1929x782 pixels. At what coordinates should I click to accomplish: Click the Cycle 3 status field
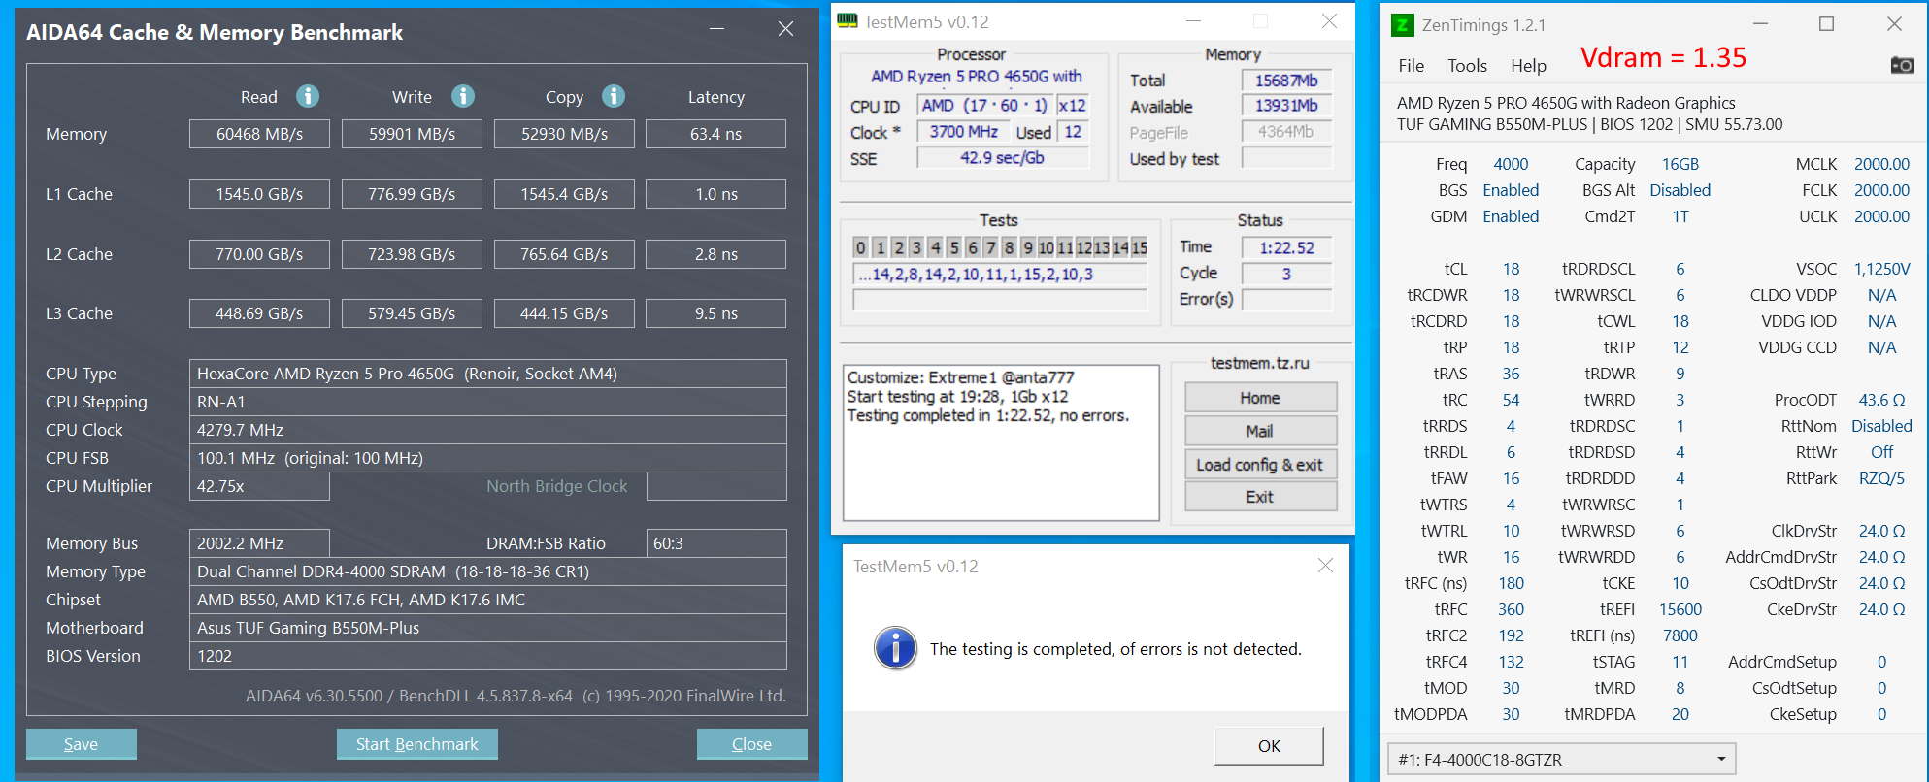click(x=1286, y=275)
